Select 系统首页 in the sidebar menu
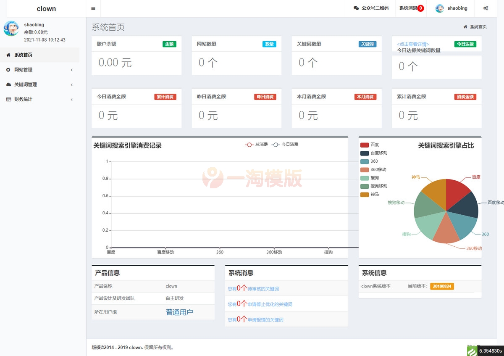The width and height of the screenshot is (504, 356). pos(23,55)
